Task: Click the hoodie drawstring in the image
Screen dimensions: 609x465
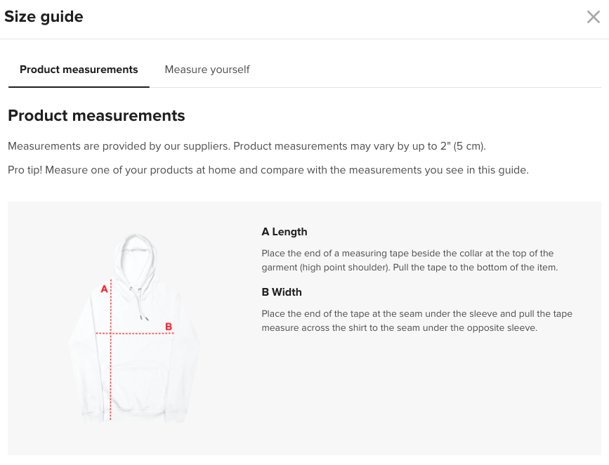Action: [x=139, y=303]
